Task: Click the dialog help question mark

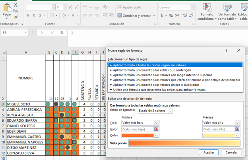Action: pyautogui.click(x=226, y=51)
